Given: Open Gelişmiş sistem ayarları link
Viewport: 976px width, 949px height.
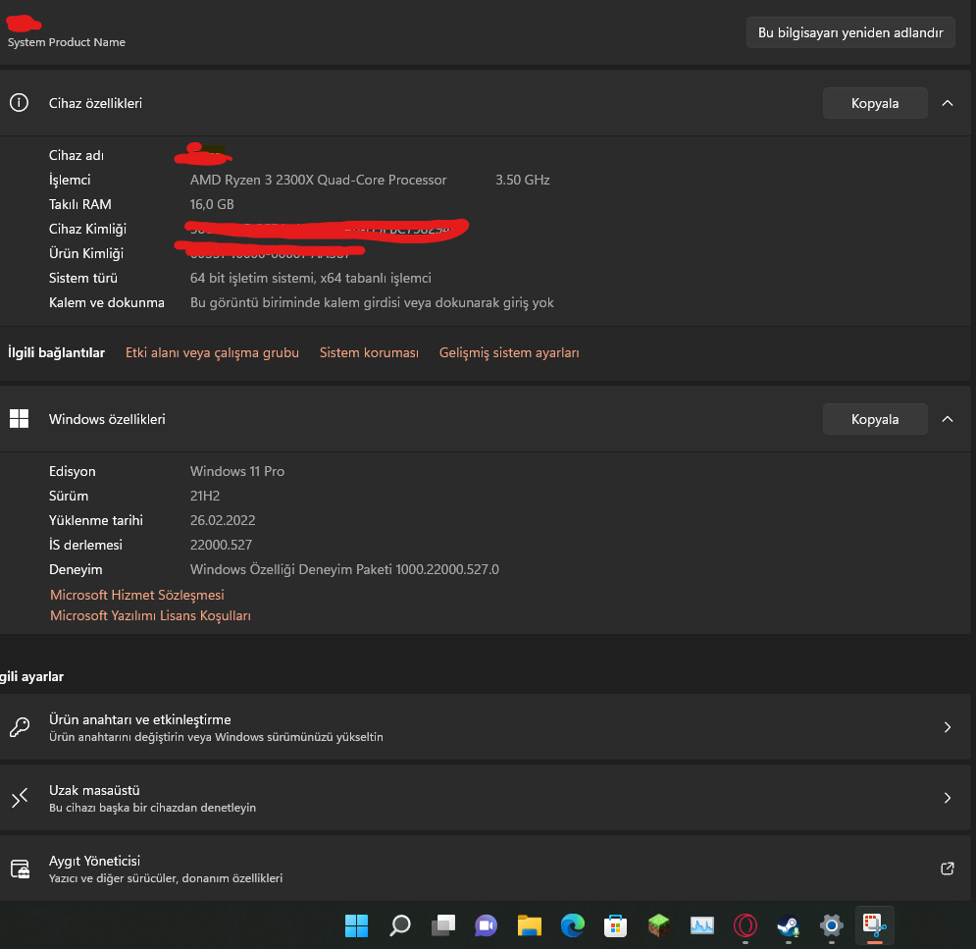Looking at the screenshot, I should [509, 352].
